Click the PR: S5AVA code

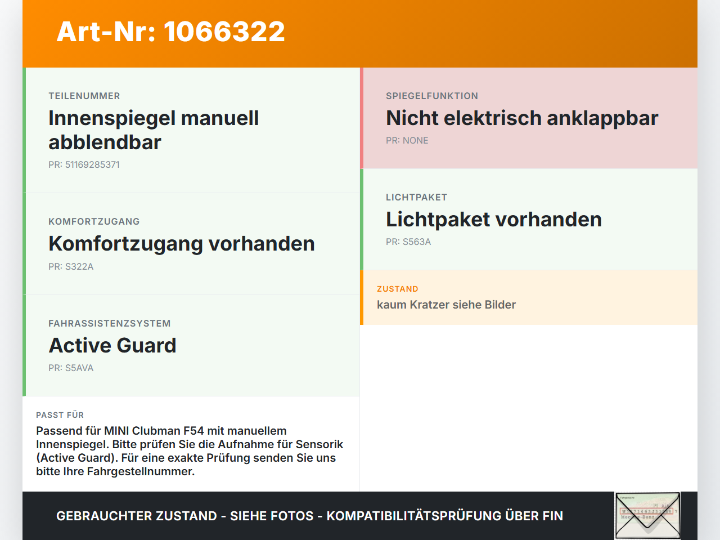coord(71,368)
